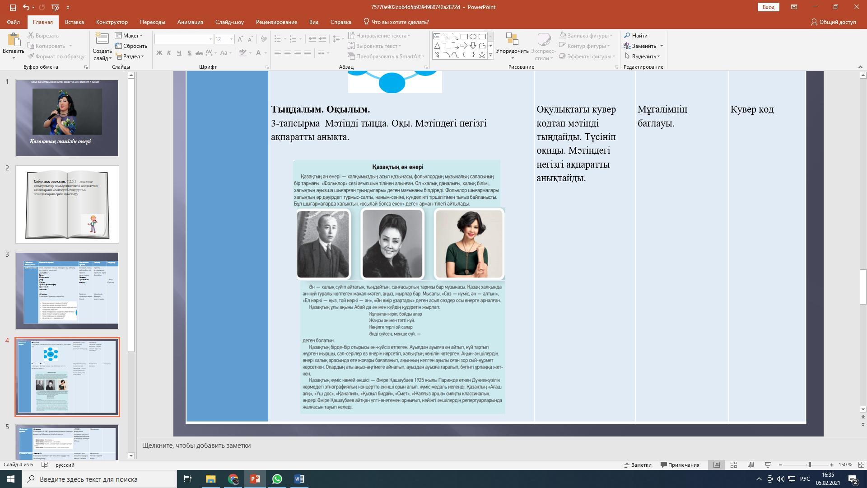Open the font size combo box
The height and width of the screenshot is (488, 867).
[231, 39]
